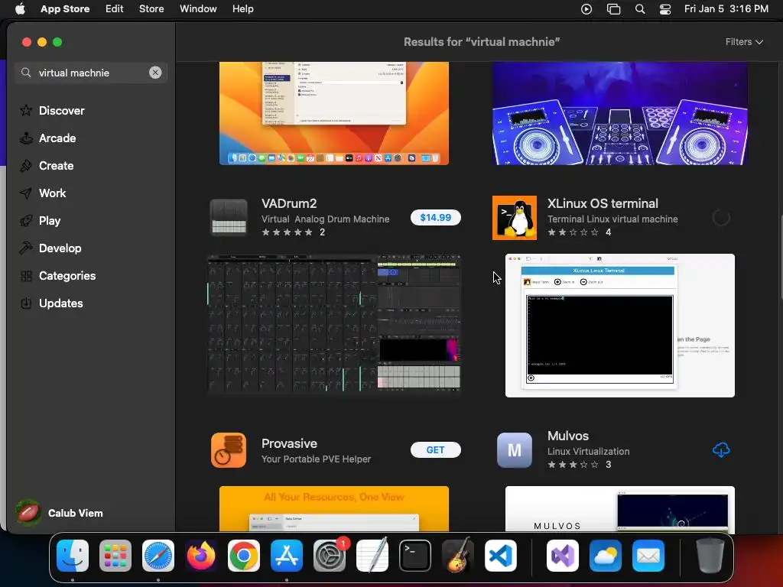Click the Mulvos app title

(x=568, y=436)
